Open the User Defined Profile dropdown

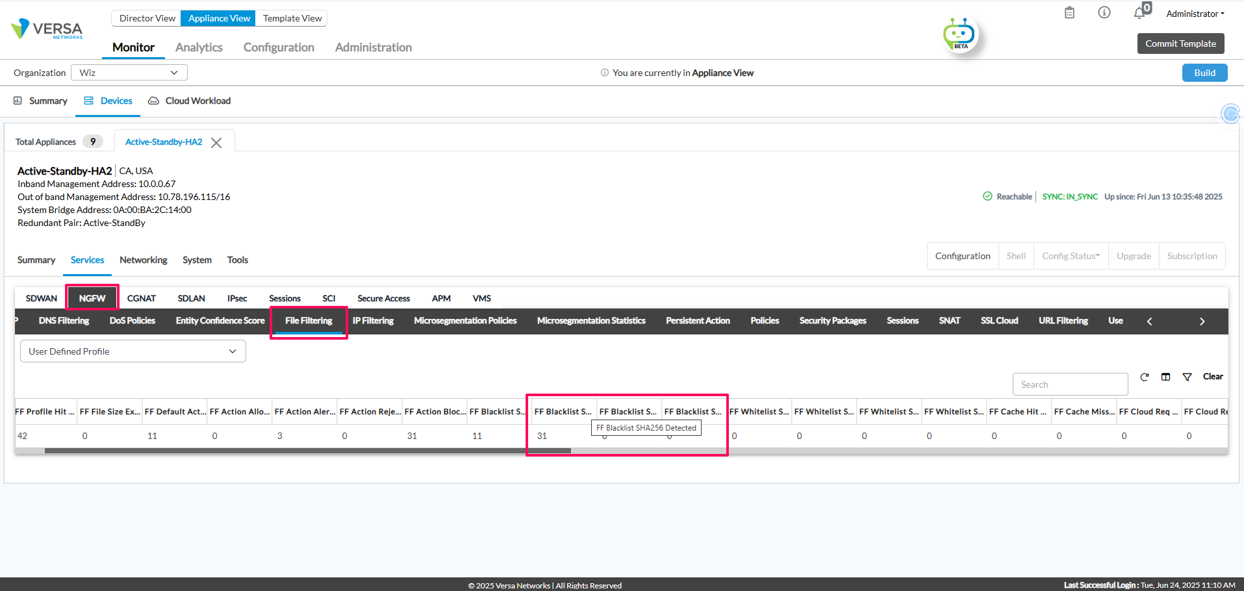(133, 351)
